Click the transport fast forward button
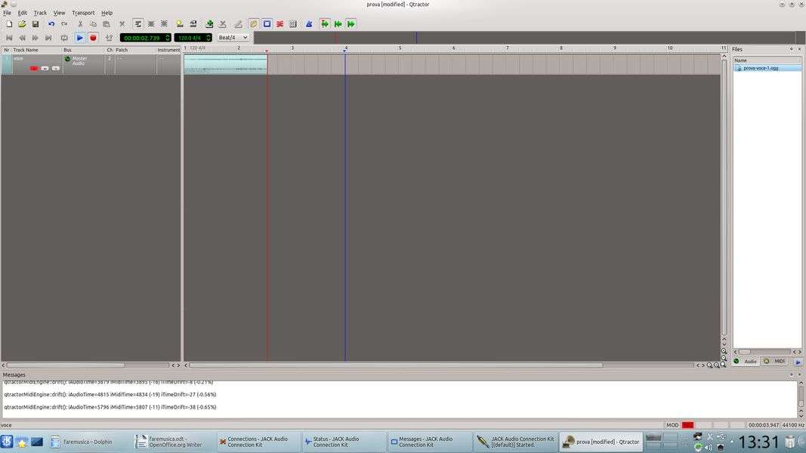 point(35,38)
